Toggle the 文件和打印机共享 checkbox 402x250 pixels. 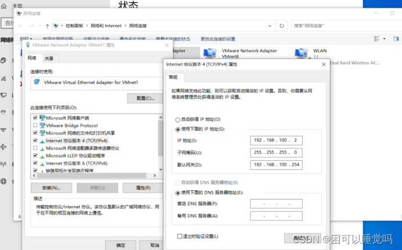[x=35, y=133]
